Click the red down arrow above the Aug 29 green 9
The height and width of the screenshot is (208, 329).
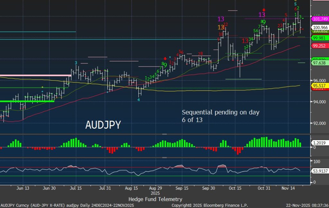(165, 59)
